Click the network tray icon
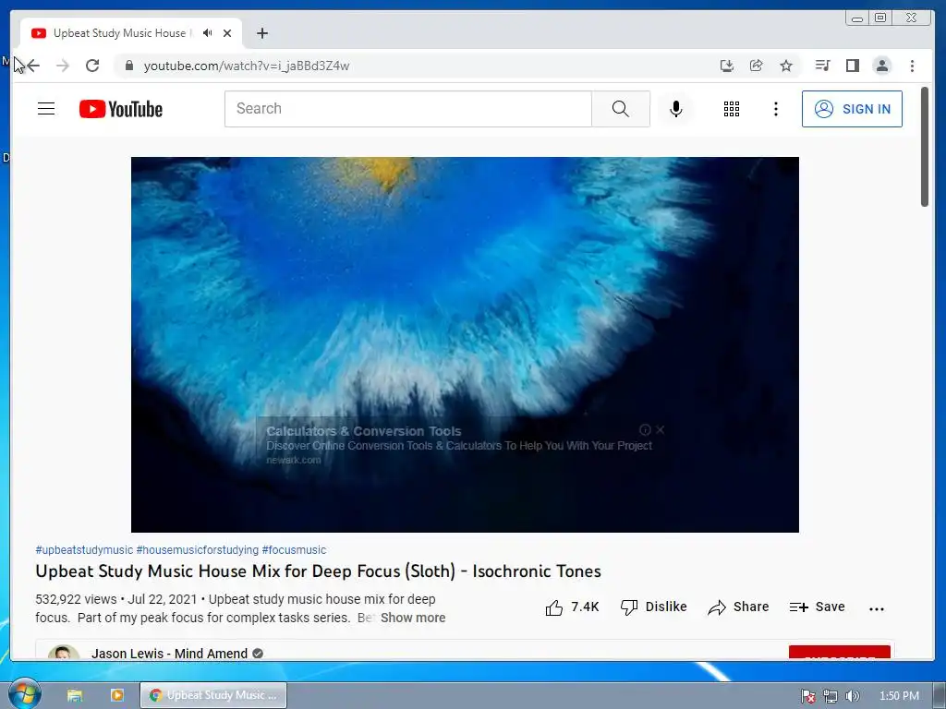This screenshot has width=946, height=709. coord(831,696)
